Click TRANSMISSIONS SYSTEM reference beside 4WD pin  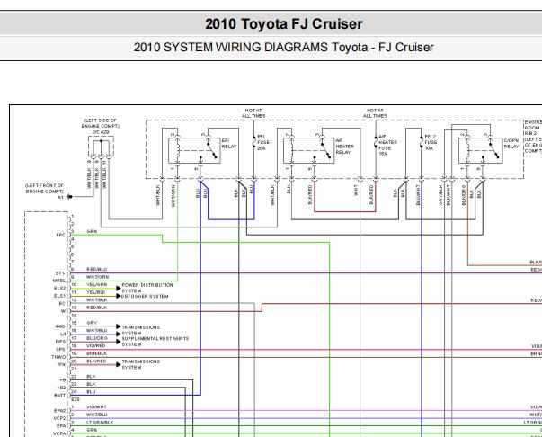click(x=141, y=330)
